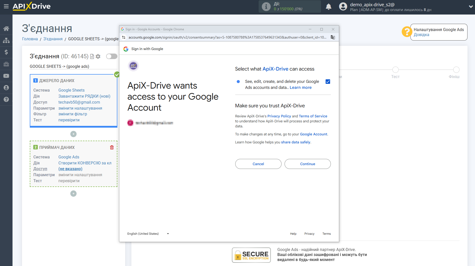Open connection settings gear icon
This screenshot has height=266, width=475.
point(98,57)
